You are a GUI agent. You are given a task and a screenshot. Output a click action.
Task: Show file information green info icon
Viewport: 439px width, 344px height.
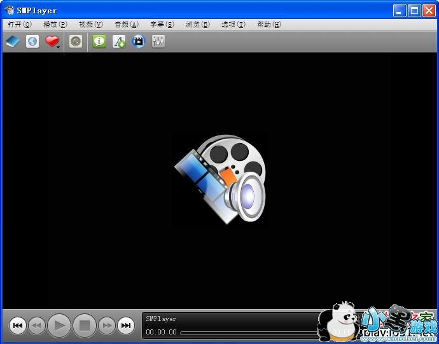(x=99, y=42)
